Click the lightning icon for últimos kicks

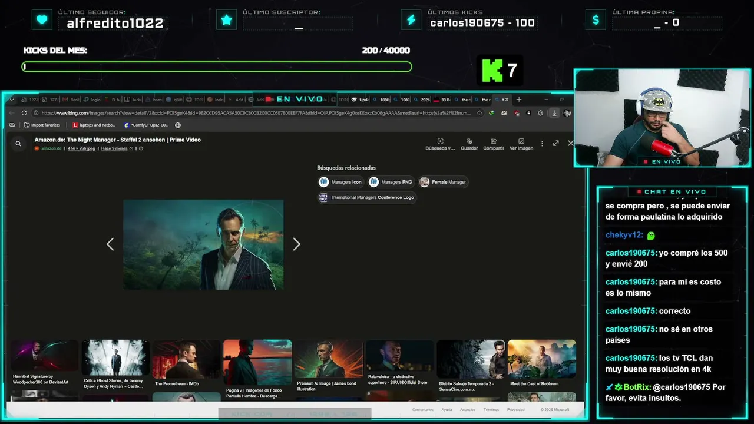[x=411, y=20]
